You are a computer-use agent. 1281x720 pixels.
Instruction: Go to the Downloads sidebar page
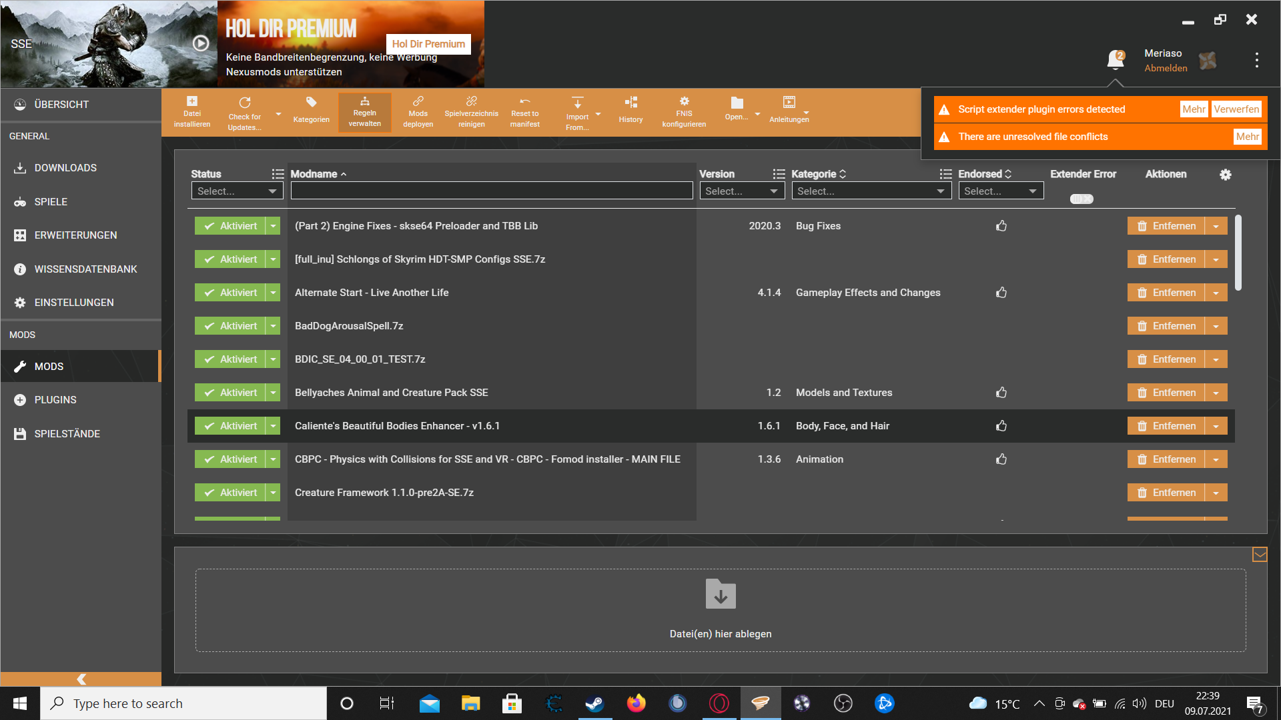point(65,168)
